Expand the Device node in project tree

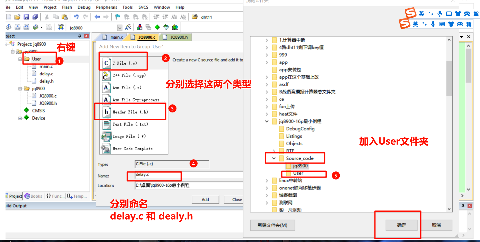pos(20,118)
